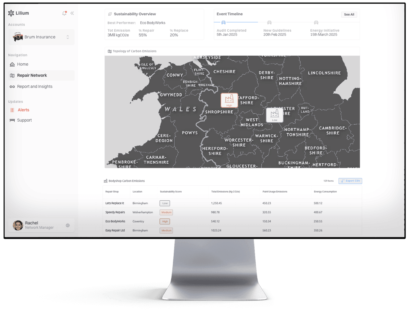Select the Energy Initiative timeline marker
The height and width of the screenshot is (311, 408).
pyautogui.click(x=316, y=22)
